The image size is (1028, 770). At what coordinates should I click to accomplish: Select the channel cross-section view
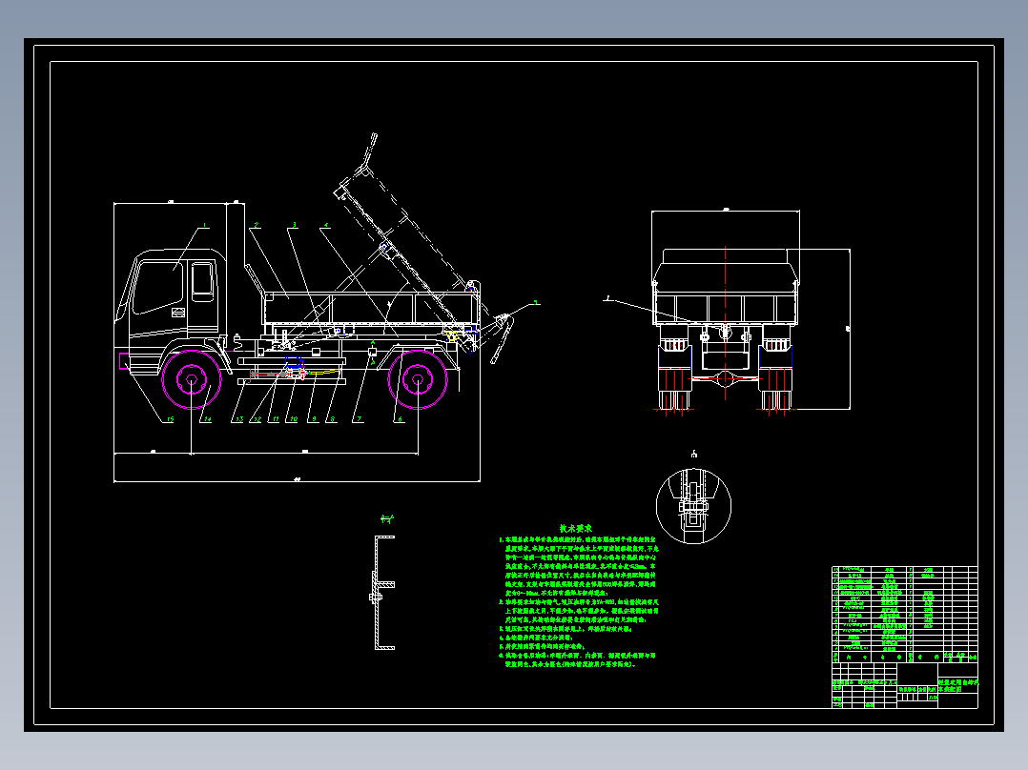[383, 593]
